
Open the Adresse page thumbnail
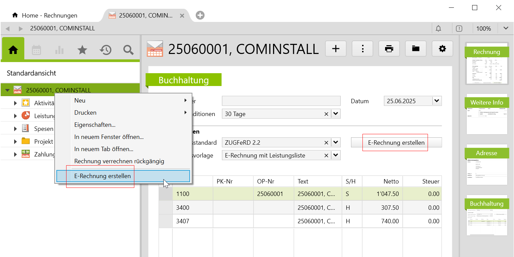click(x=487, y=165)
